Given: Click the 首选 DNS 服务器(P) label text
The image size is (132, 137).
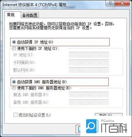Looking at the screenshot, I should 31,95.
